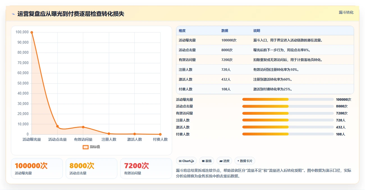Click the chart data point above 激活人数
The image size is (365, 190).
tap(134, 134)
